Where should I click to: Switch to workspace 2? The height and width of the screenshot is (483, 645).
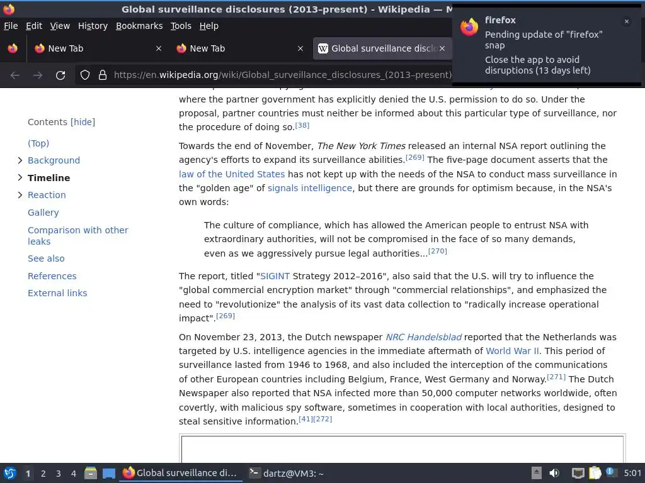coord(43,474)
